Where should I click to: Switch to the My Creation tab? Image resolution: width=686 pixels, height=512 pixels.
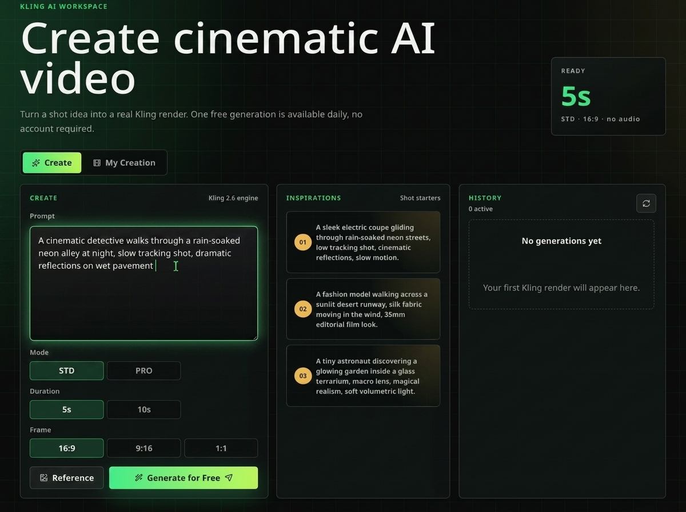click(124, 163)
